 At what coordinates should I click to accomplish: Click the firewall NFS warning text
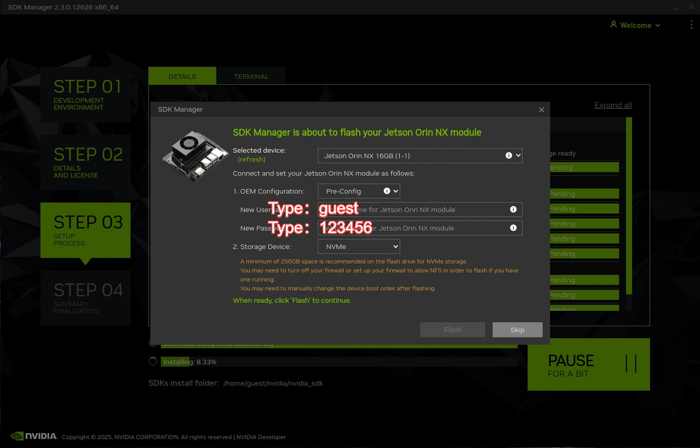pyautogui.click(x=379, y=275)
